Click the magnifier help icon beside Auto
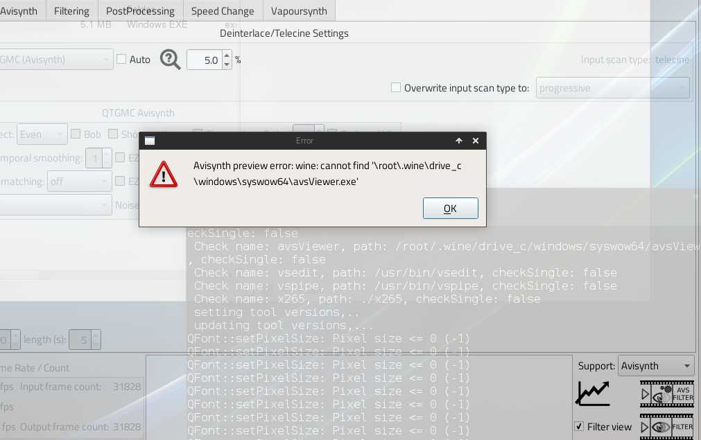The width and height of the screenshot is (701, 440). pyautogui.click(x=171, y=60)
